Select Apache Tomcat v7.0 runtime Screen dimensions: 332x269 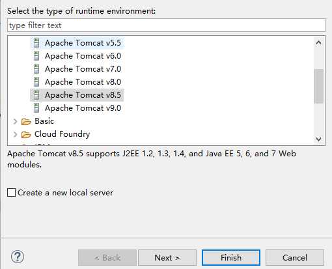83,69
